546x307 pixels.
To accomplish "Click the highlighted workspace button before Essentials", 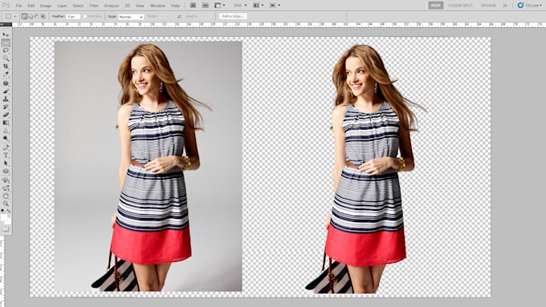I will click(x=436, y=6).
